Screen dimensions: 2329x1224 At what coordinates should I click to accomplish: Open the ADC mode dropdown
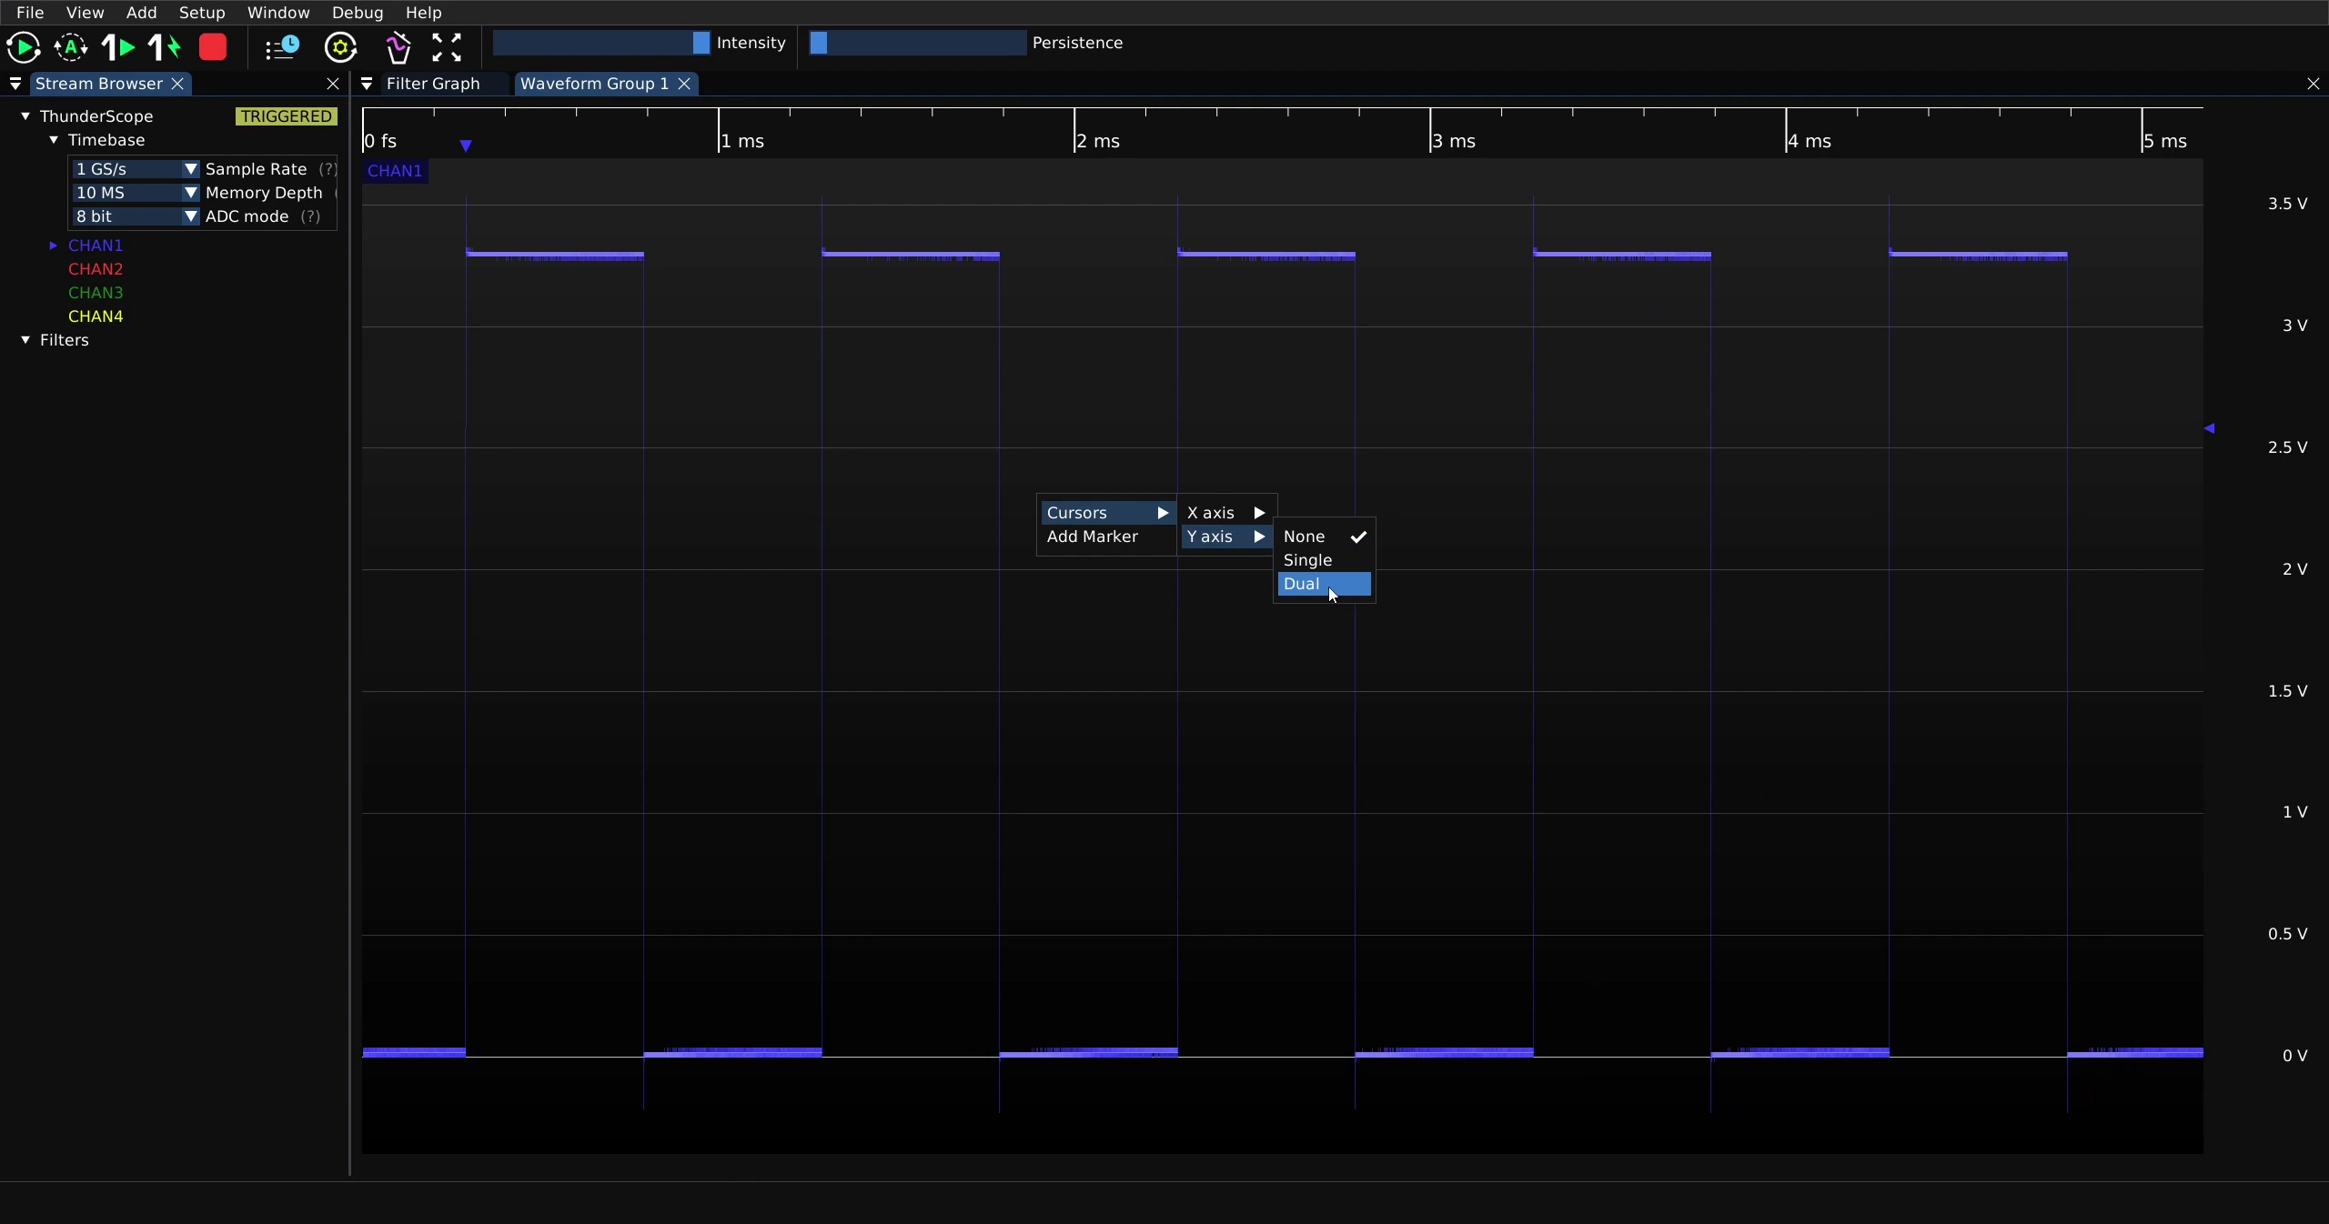pyautogui.click(x=136, y=216)
